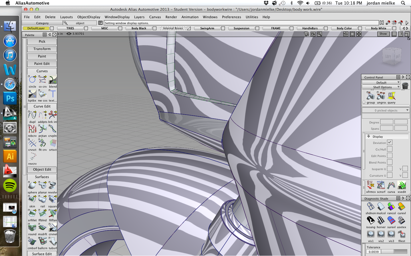The height and width of the screenshot is (256, 411).
Task: Toggle visibility box for Body Black layer
Action: pyautogui.click(x=154, y=28)
